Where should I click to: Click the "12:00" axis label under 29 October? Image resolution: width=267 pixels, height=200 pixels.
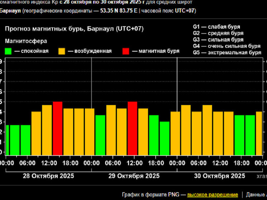134,163
